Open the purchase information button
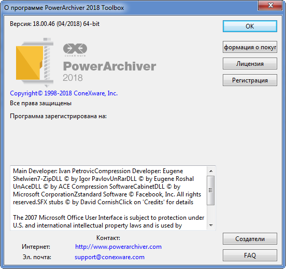Screen dimensions: 286x269 point(250,47)
